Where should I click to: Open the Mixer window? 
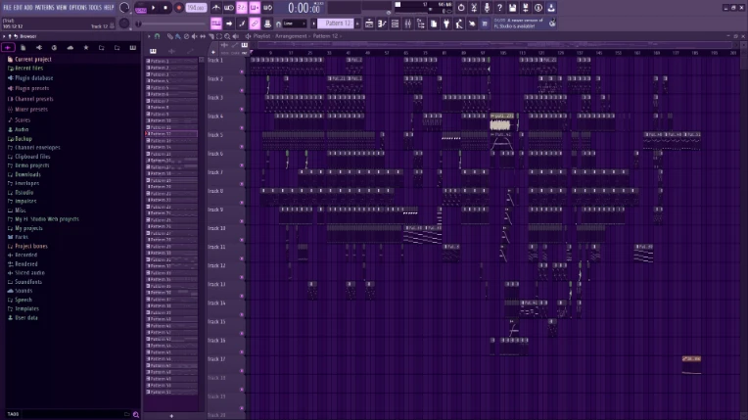[x=408, y=23]
